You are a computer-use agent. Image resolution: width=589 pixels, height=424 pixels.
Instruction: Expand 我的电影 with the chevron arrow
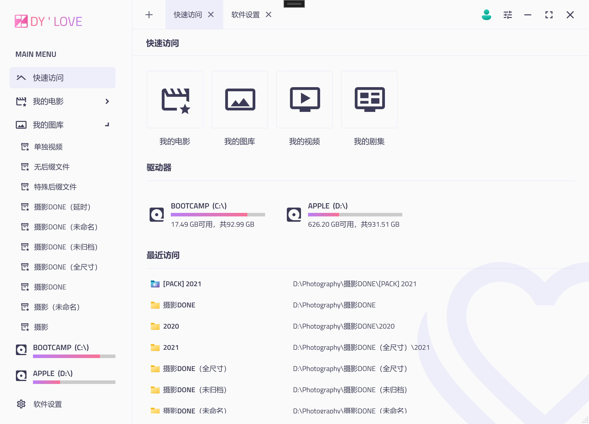[107, 101]
